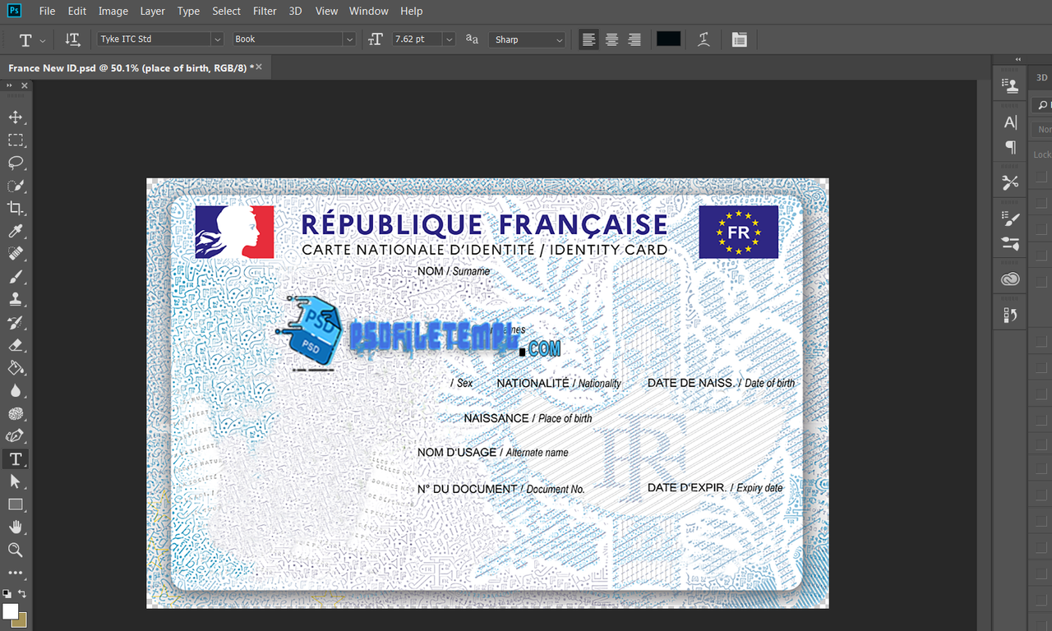The width and height of the screenshot is (1052, 631).
Task: Select the Move tool
Action: [16, 117]
